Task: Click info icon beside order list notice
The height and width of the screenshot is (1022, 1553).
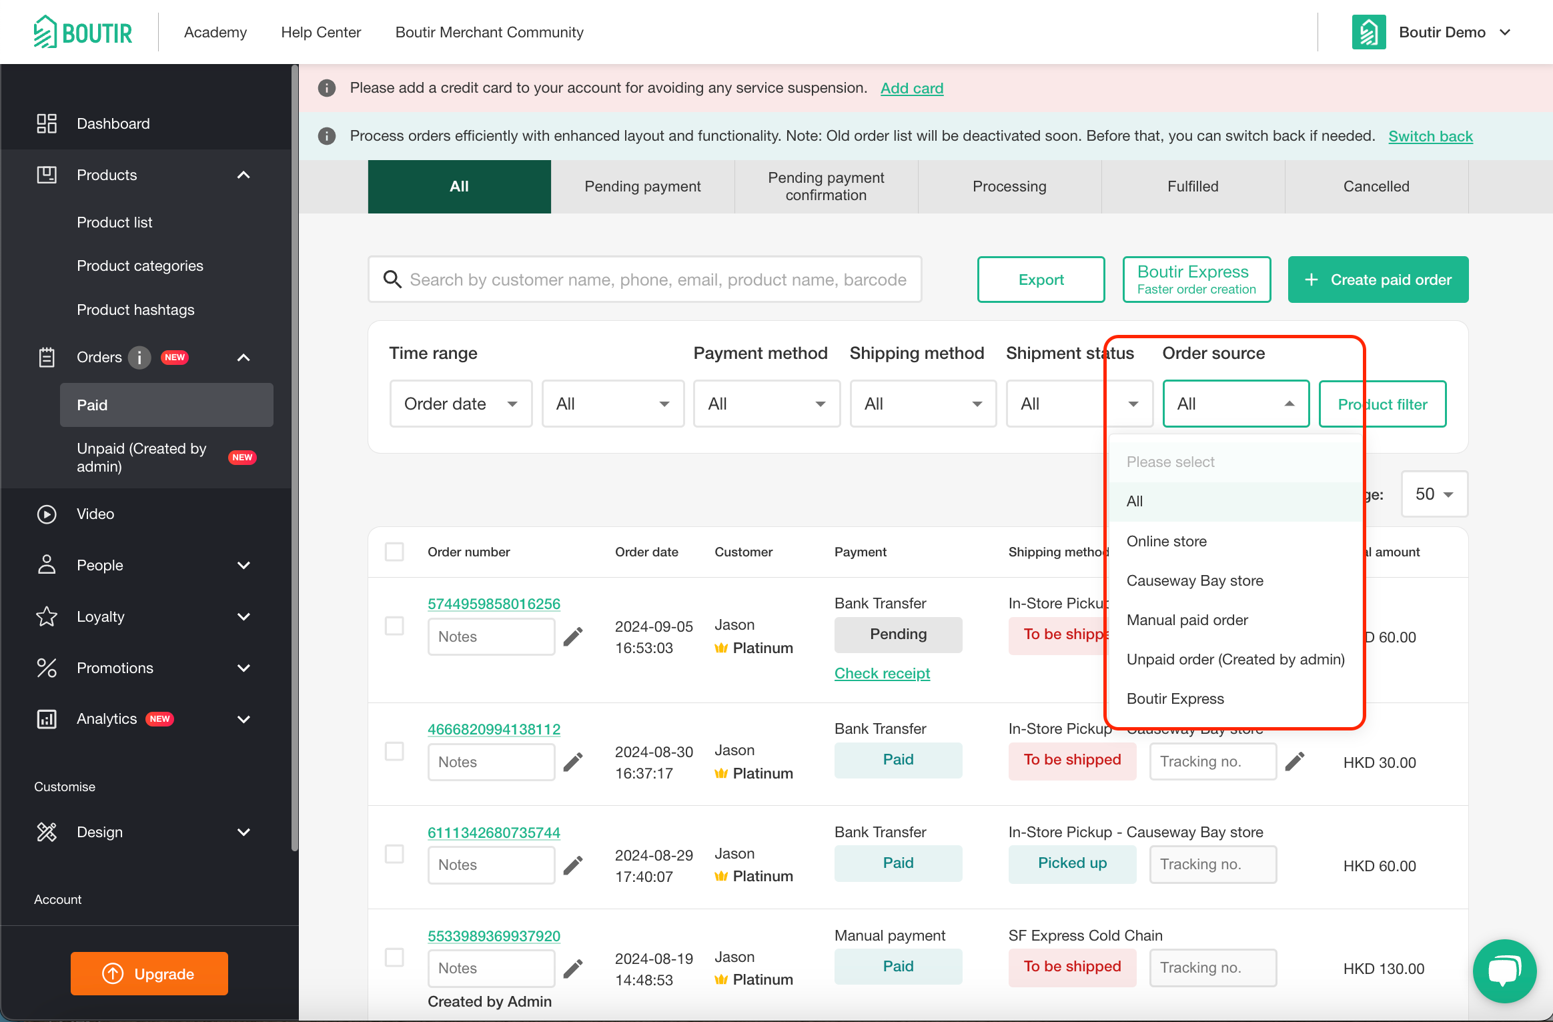Action: 327,136
